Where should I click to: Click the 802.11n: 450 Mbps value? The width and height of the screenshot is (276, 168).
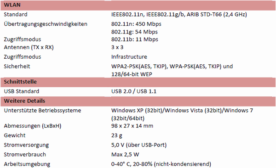(136, 24)
